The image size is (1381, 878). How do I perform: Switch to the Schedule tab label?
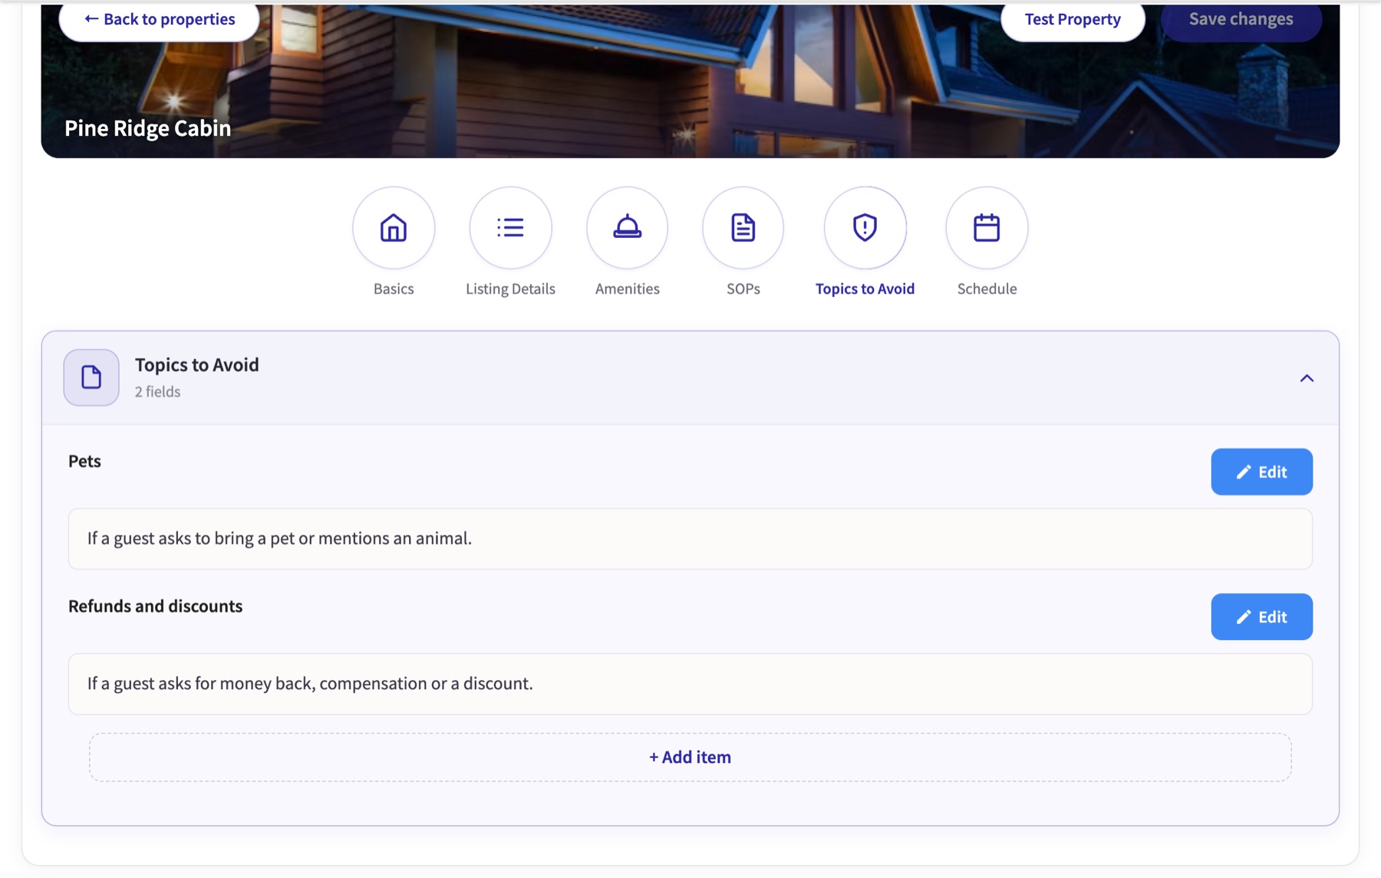point(987,289)
